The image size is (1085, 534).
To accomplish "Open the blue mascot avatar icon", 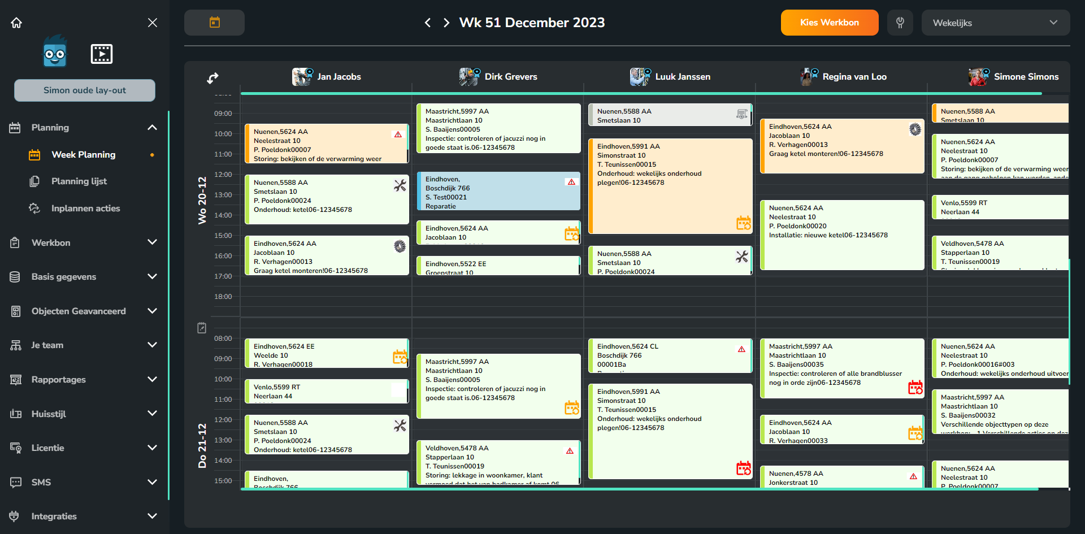I will coord(55,52).
